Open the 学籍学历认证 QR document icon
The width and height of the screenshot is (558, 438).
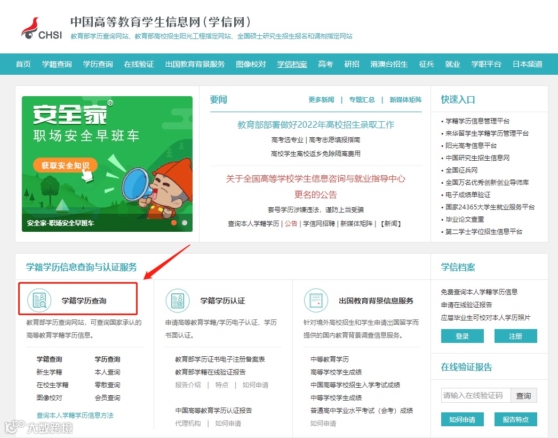pos(178,300)
